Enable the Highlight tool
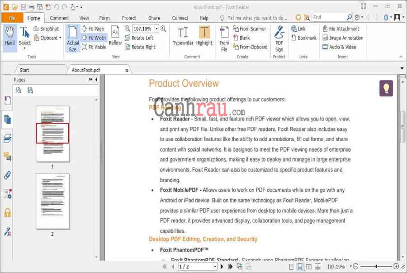407x273 pixels. (x=204, y=36)
